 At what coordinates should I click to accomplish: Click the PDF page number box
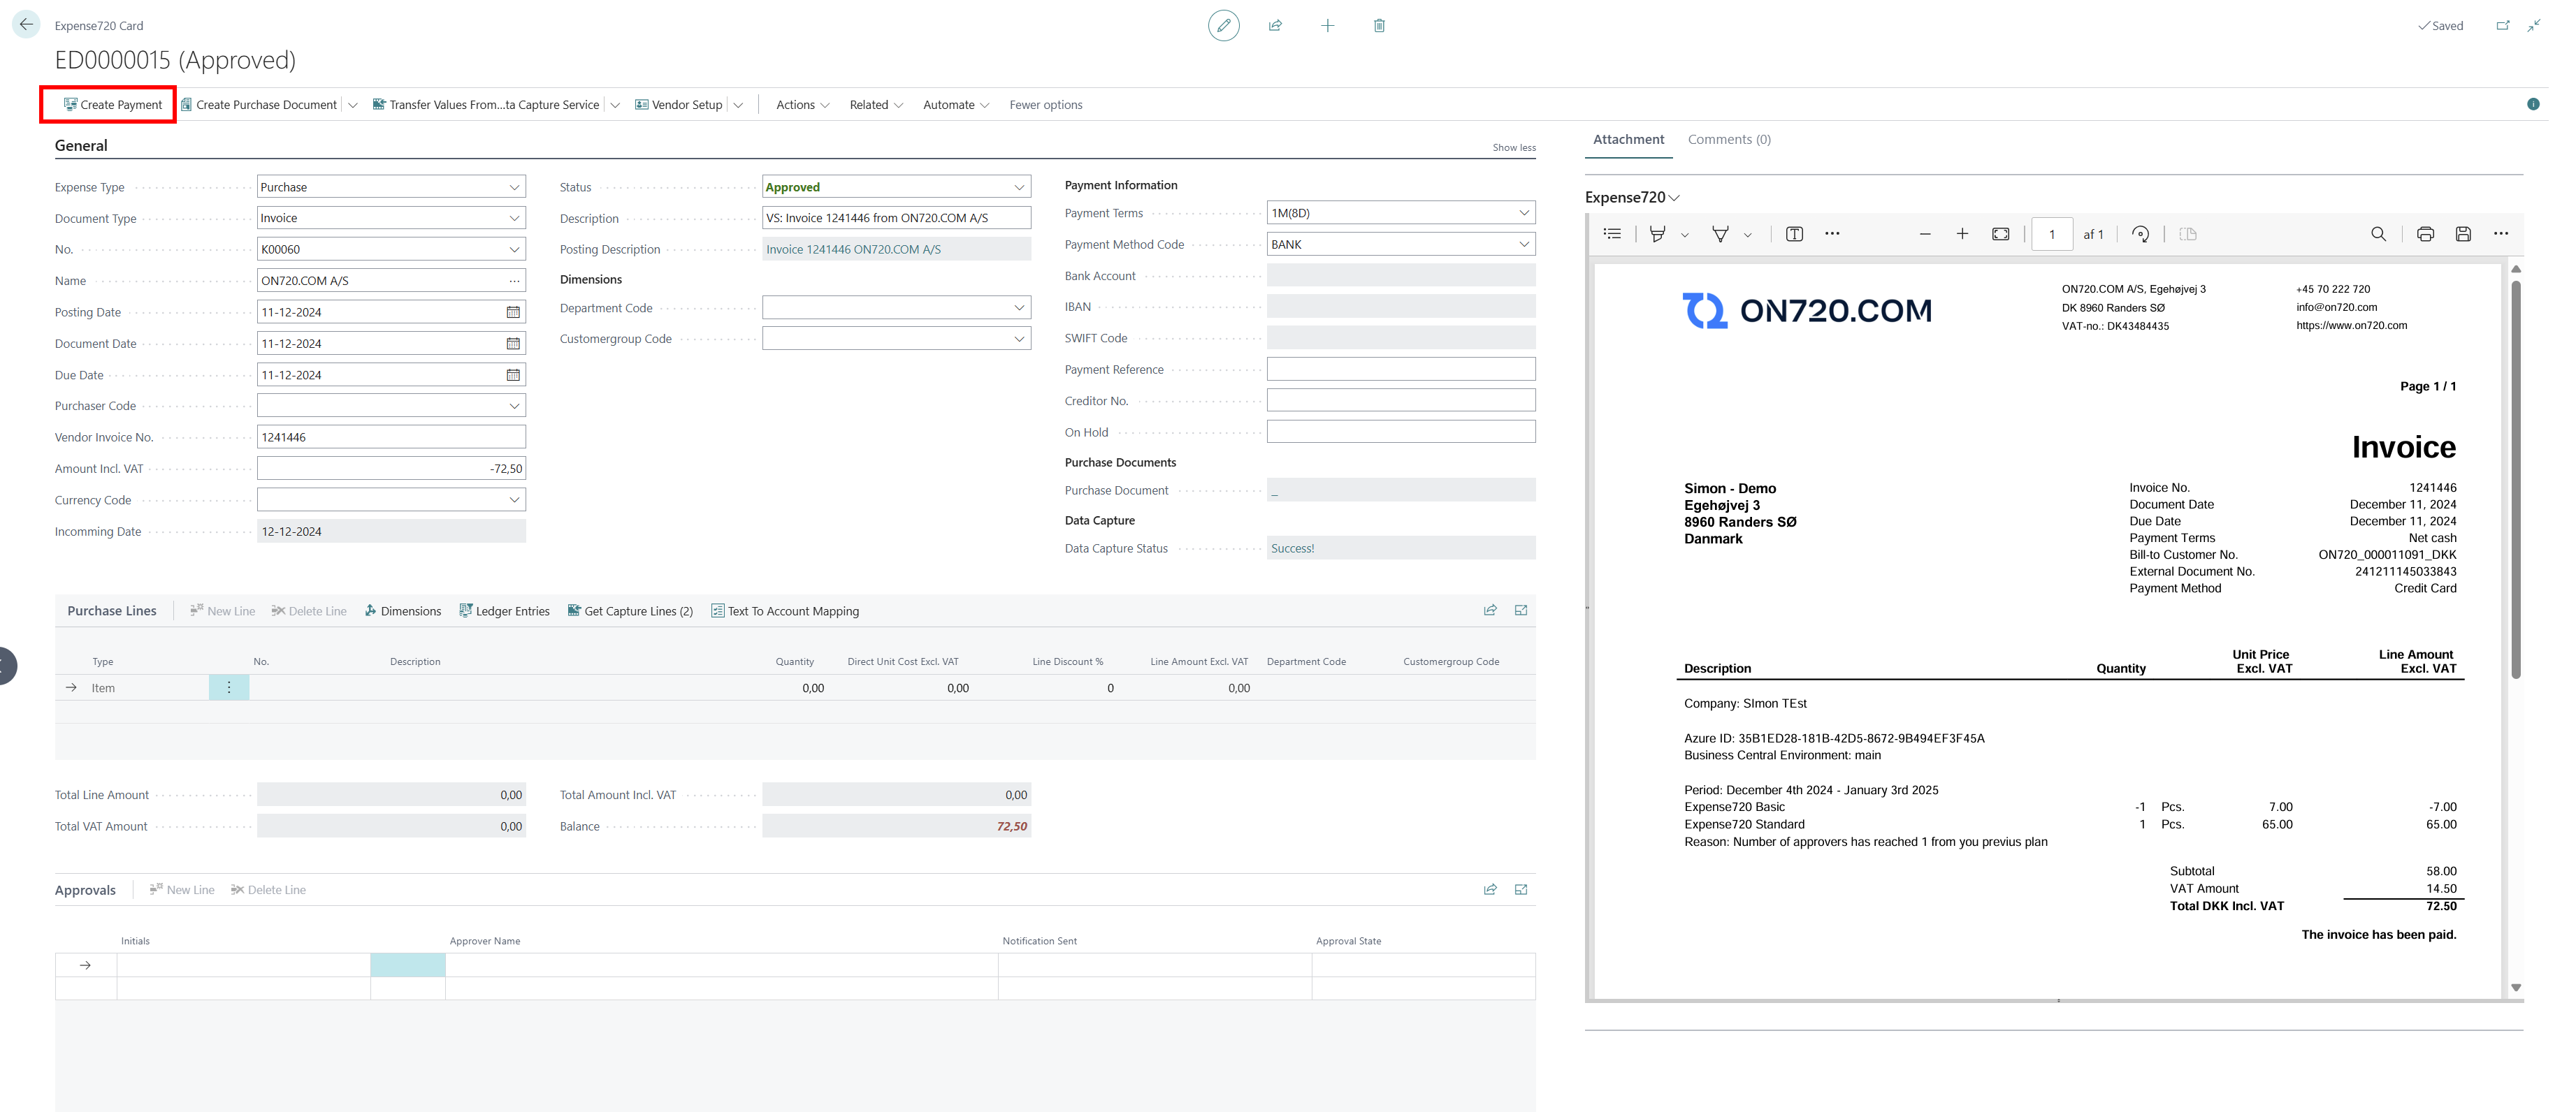pyautogui.click(x=2051, y=234)
